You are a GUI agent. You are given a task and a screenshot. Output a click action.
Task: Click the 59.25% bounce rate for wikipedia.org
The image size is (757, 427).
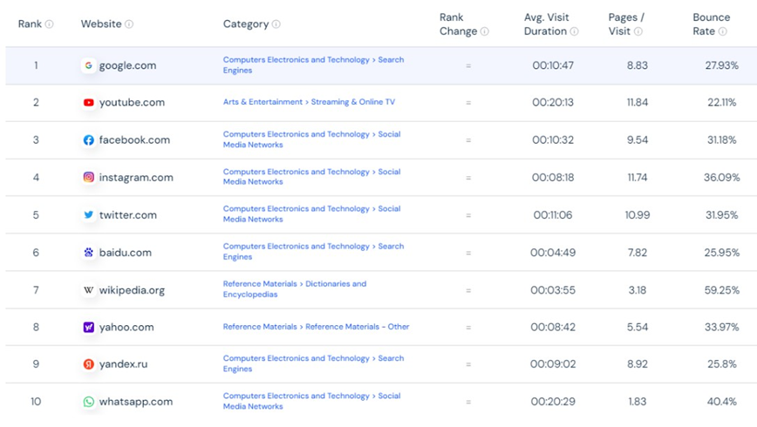(722, 290)
